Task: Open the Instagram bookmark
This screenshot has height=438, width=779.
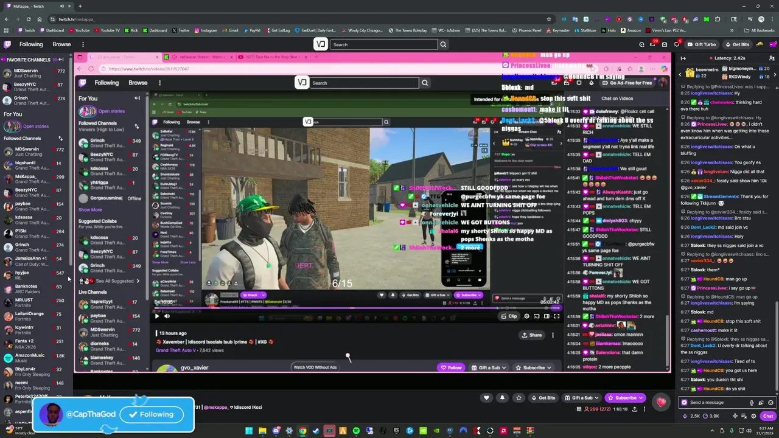Action: click(206, 30)
